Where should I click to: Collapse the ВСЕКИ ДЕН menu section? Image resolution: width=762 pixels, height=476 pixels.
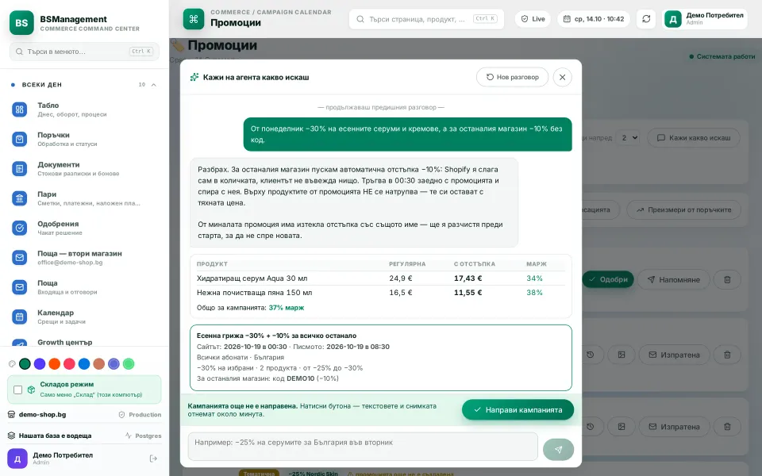(153, 85)
